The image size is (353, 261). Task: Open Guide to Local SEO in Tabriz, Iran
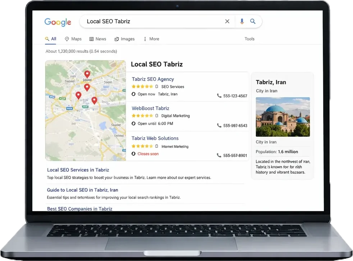point(82,190)
